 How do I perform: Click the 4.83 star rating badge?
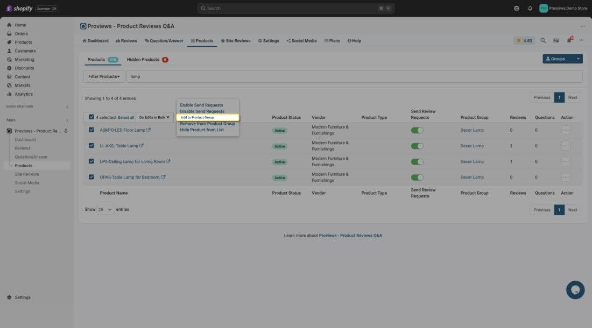[x=524, y=41]
